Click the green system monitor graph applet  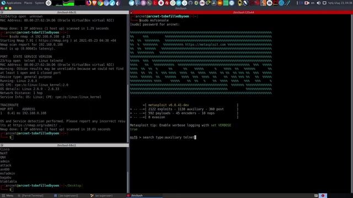[x=68, y=3]
